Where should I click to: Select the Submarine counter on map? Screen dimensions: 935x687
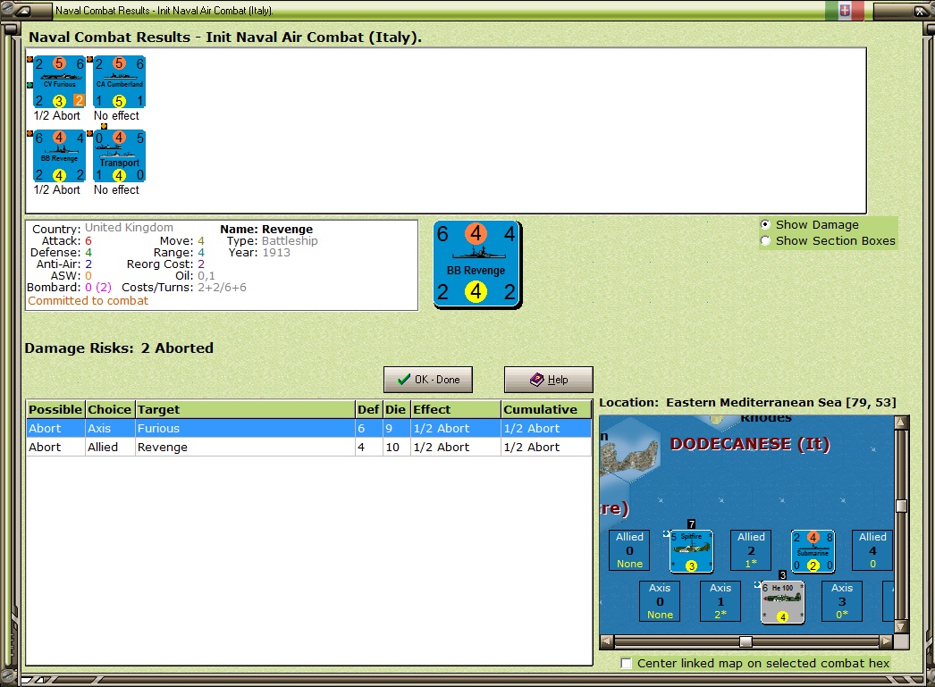pos(813,551)
